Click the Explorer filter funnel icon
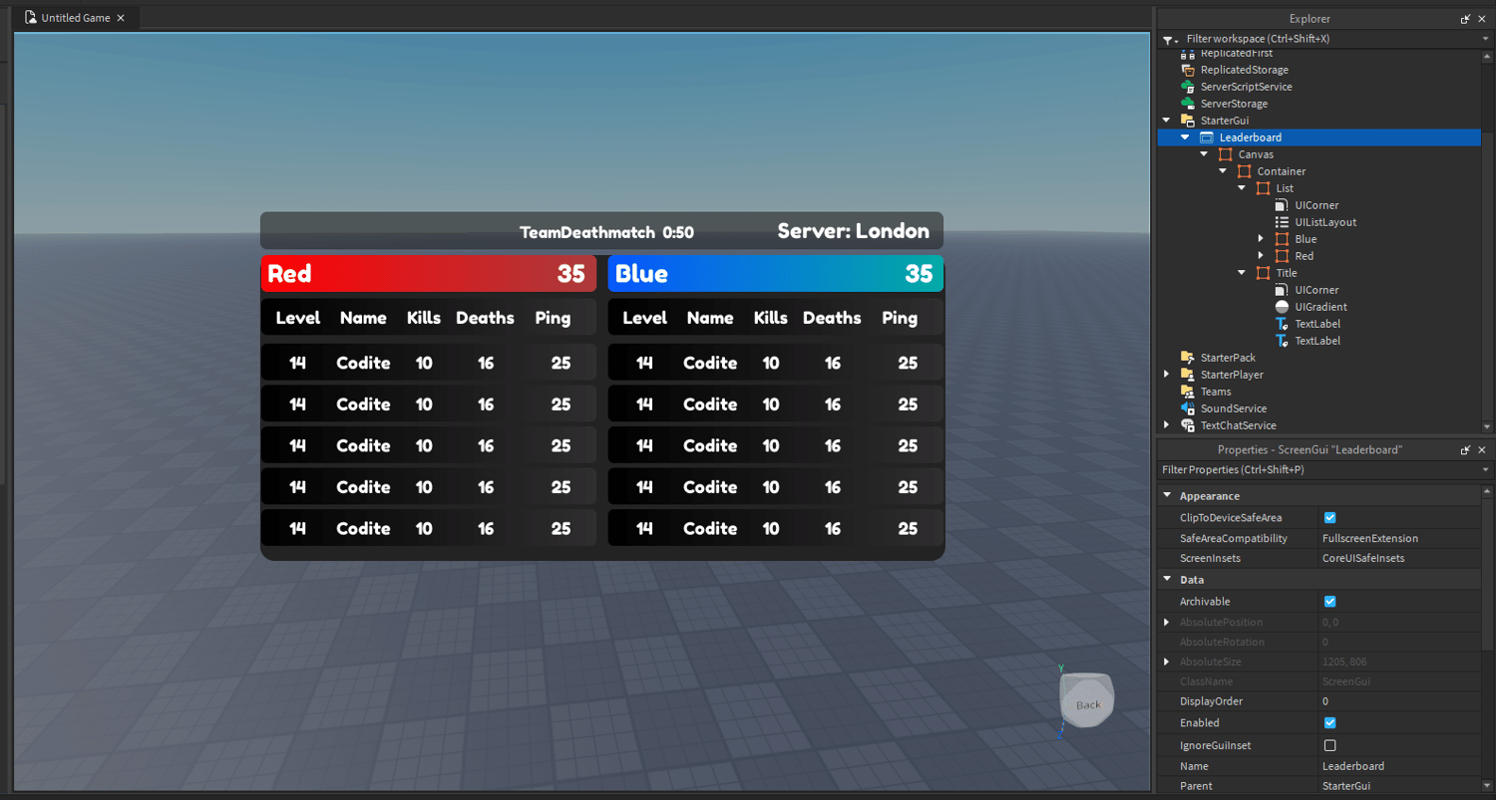The height and width of the screenshot is (800, 1496). [x=1169, y=39]
